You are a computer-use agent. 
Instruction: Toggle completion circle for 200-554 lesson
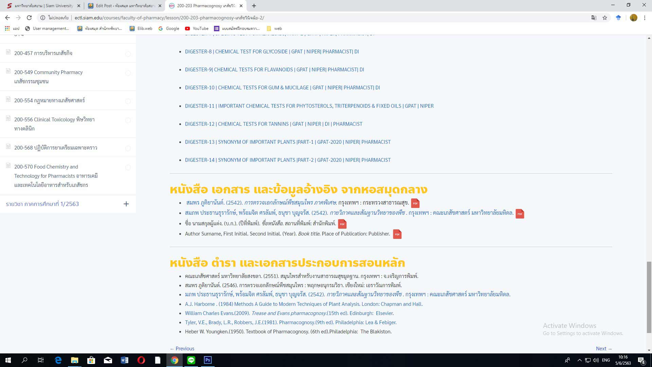click(128, 101)
